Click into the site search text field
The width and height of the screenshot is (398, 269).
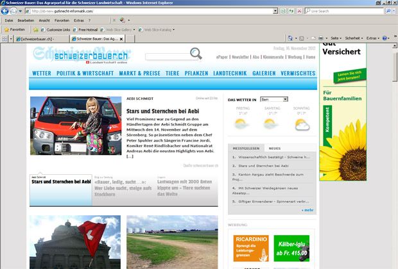167,57
